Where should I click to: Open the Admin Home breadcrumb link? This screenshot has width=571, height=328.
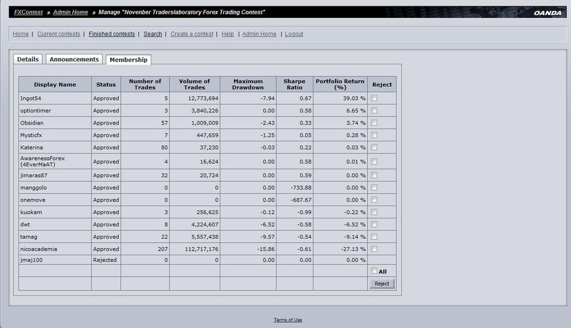pos(71,12)
